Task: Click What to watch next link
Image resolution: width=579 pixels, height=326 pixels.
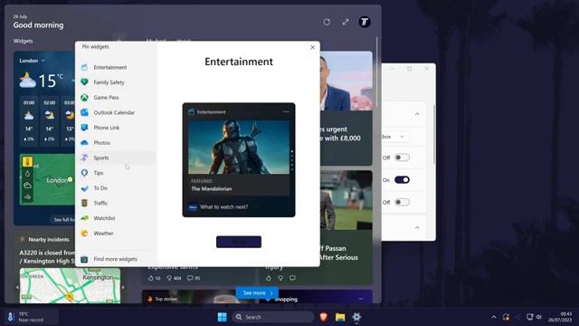Action: pyautogui.click(x=223, y=207)
